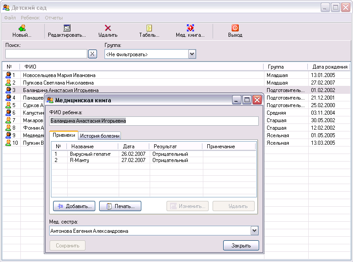Screen dimensions: 353x262
Task: Click the Добавить... button
Action: point(74,206)
